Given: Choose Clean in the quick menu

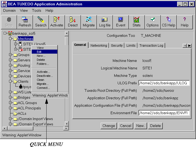Looking at the screenshot, I should (x=44, y=80).
